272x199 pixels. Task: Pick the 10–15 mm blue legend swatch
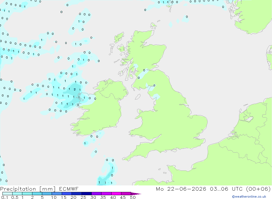57,194
